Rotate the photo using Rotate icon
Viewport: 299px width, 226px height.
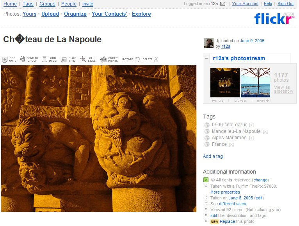click(137, 59)
